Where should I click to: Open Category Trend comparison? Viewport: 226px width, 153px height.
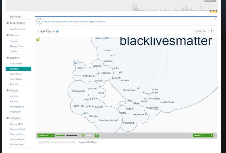click(x=17, y=129)
